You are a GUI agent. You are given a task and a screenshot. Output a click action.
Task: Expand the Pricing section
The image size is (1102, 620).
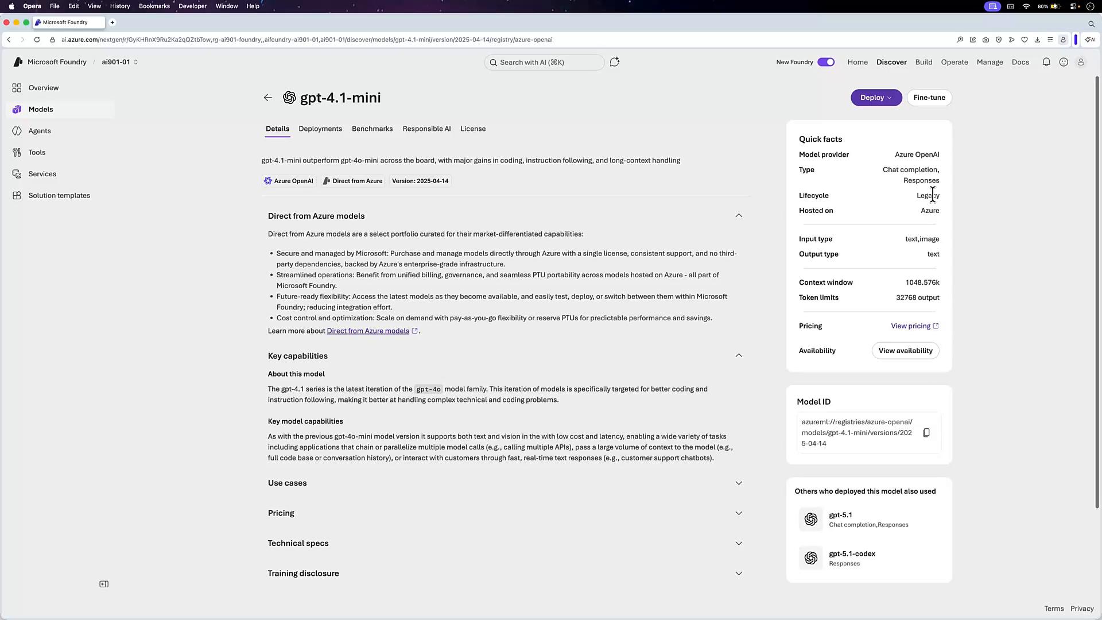click(739, 513)
